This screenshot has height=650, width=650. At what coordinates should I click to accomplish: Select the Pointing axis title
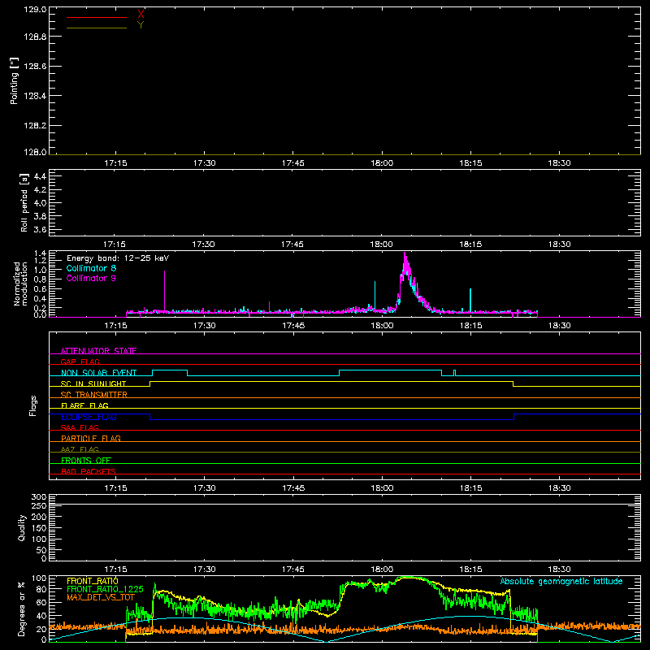tap(14, 80)
